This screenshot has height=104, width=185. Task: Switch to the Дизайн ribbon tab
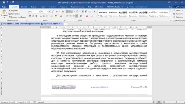(x=34, y=7)
